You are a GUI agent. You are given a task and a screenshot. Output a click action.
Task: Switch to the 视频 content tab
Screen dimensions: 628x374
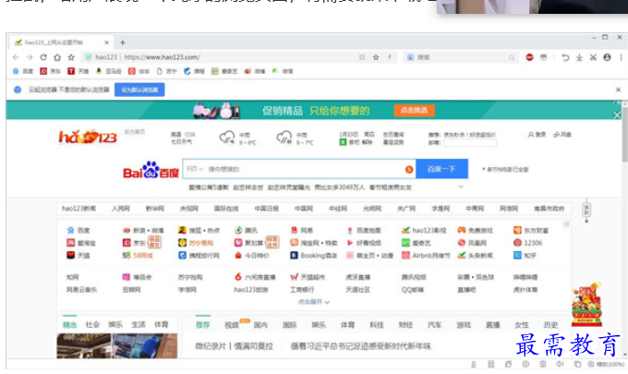click(233, 325)
